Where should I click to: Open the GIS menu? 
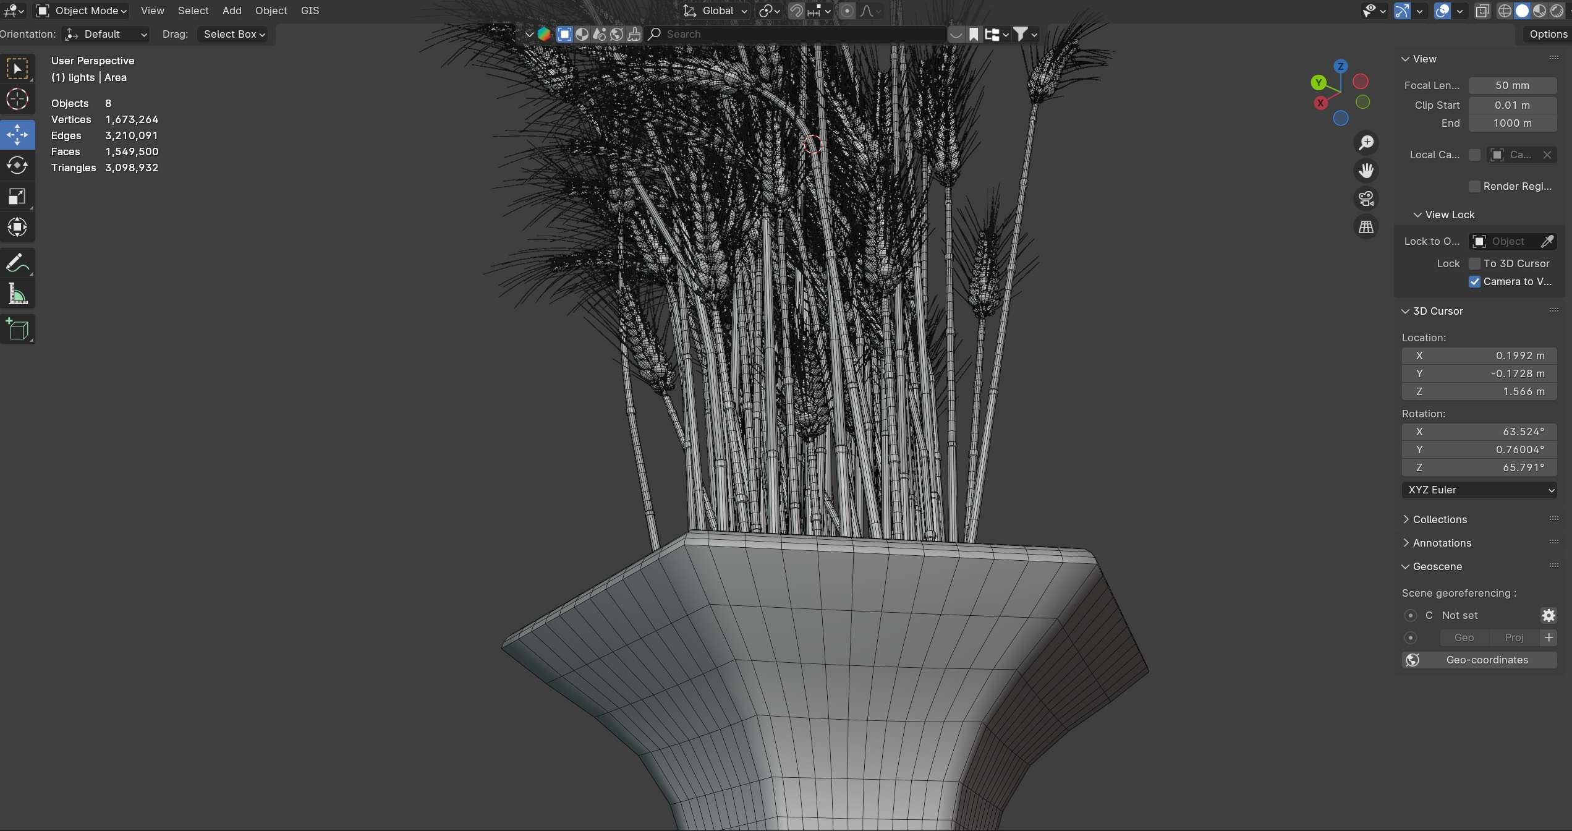tap(310, 11)
